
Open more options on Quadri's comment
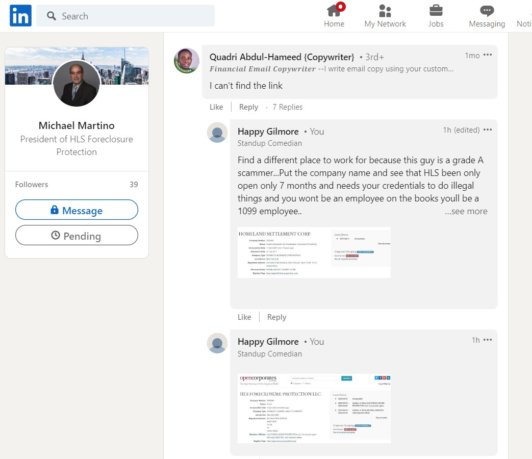488,55
